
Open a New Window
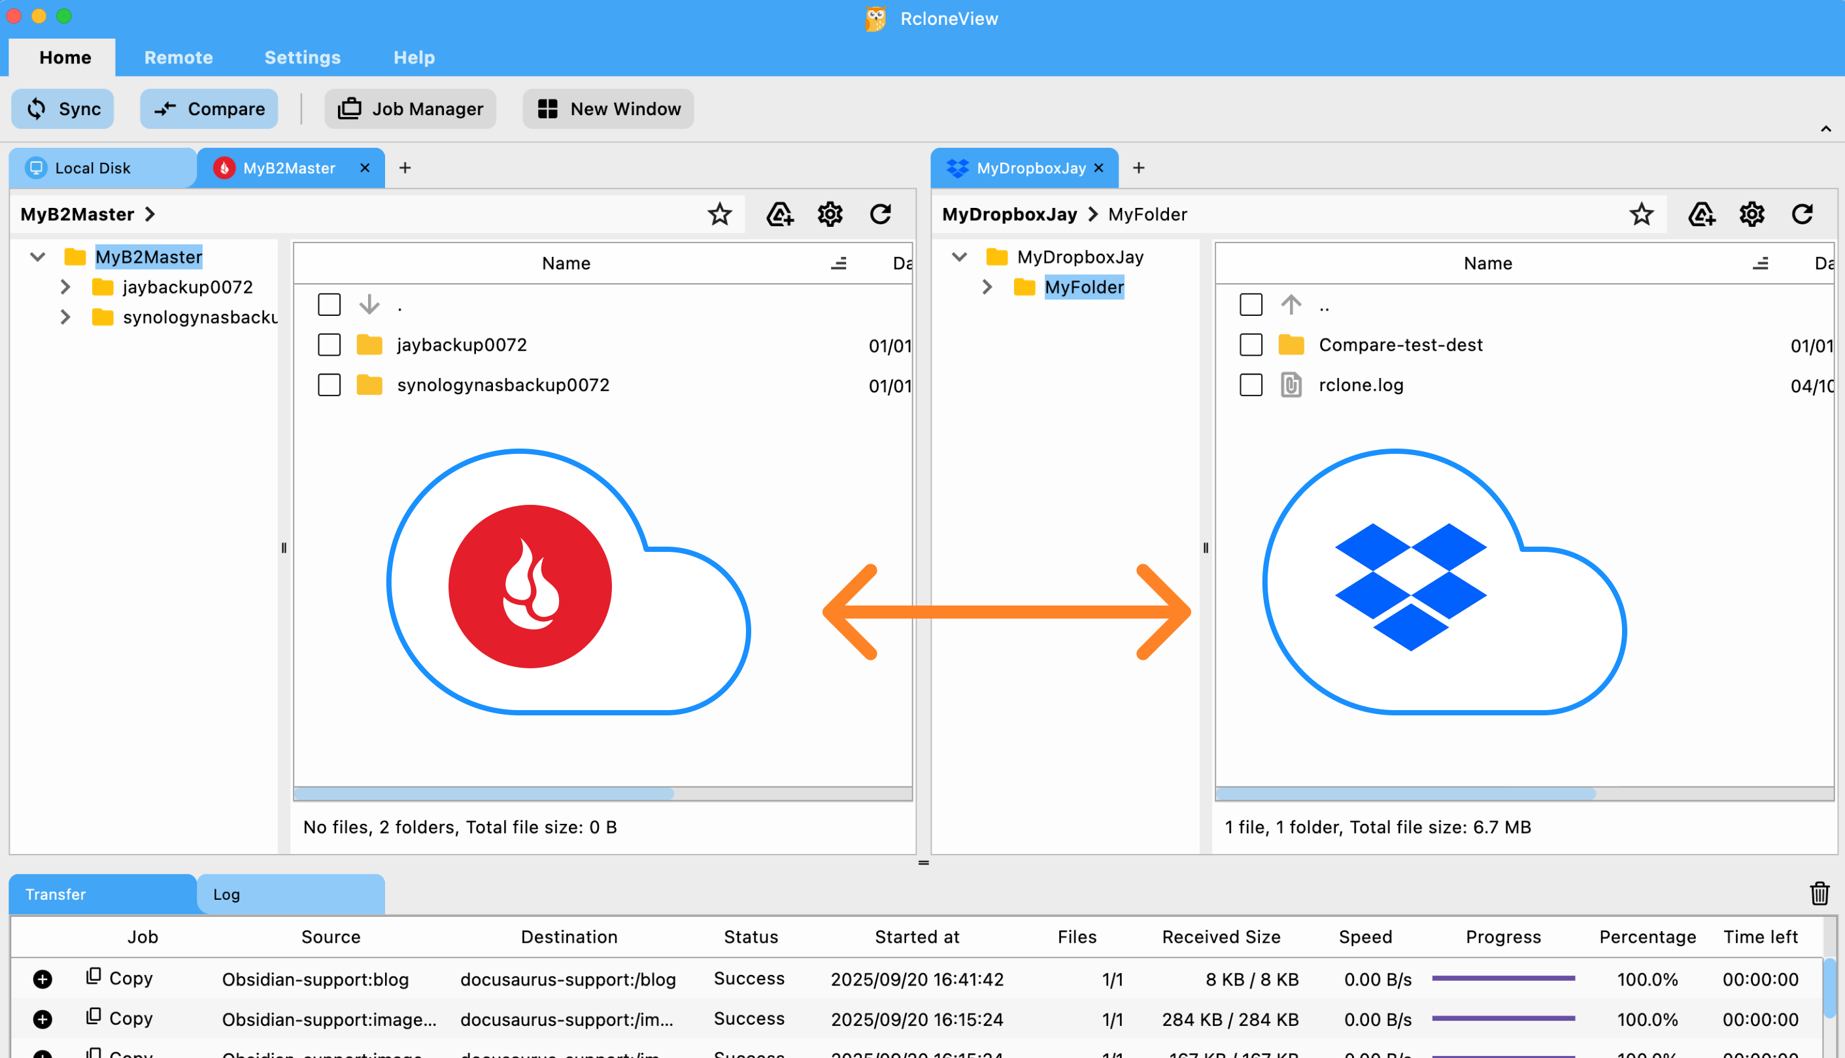(x=607, y=109)
